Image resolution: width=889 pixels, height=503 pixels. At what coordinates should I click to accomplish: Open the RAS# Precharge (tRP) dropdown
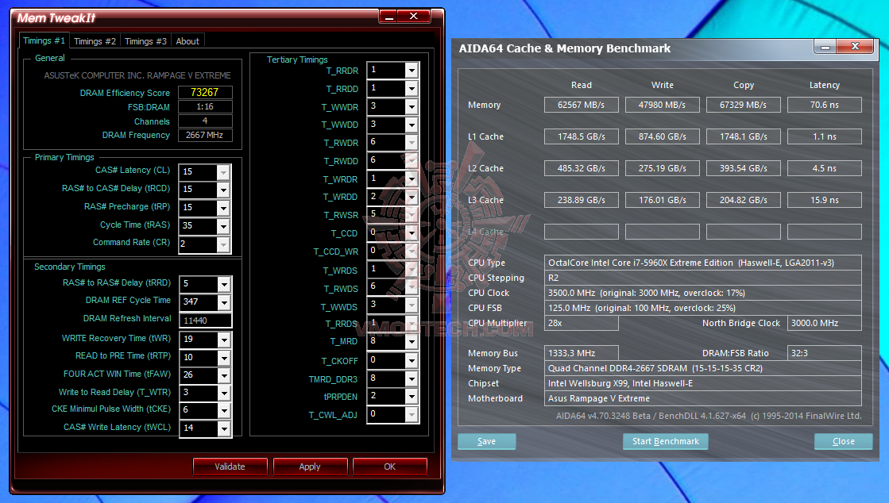(223, 208)
